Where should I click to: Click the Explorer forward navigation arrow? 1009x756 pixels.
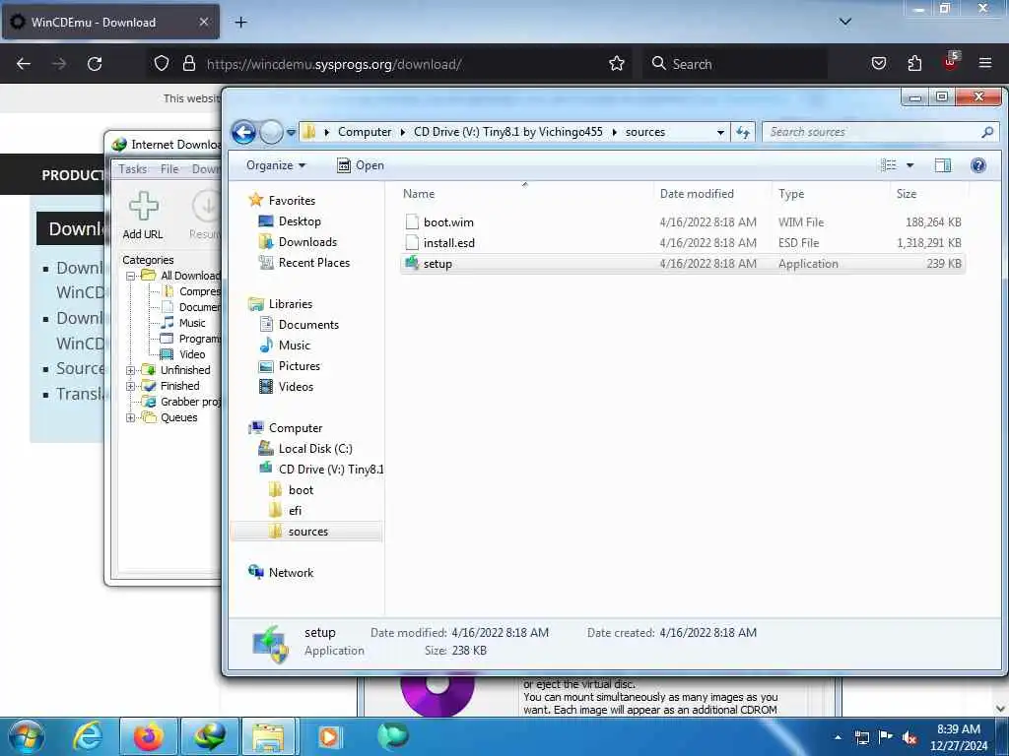tap(272, 133)
